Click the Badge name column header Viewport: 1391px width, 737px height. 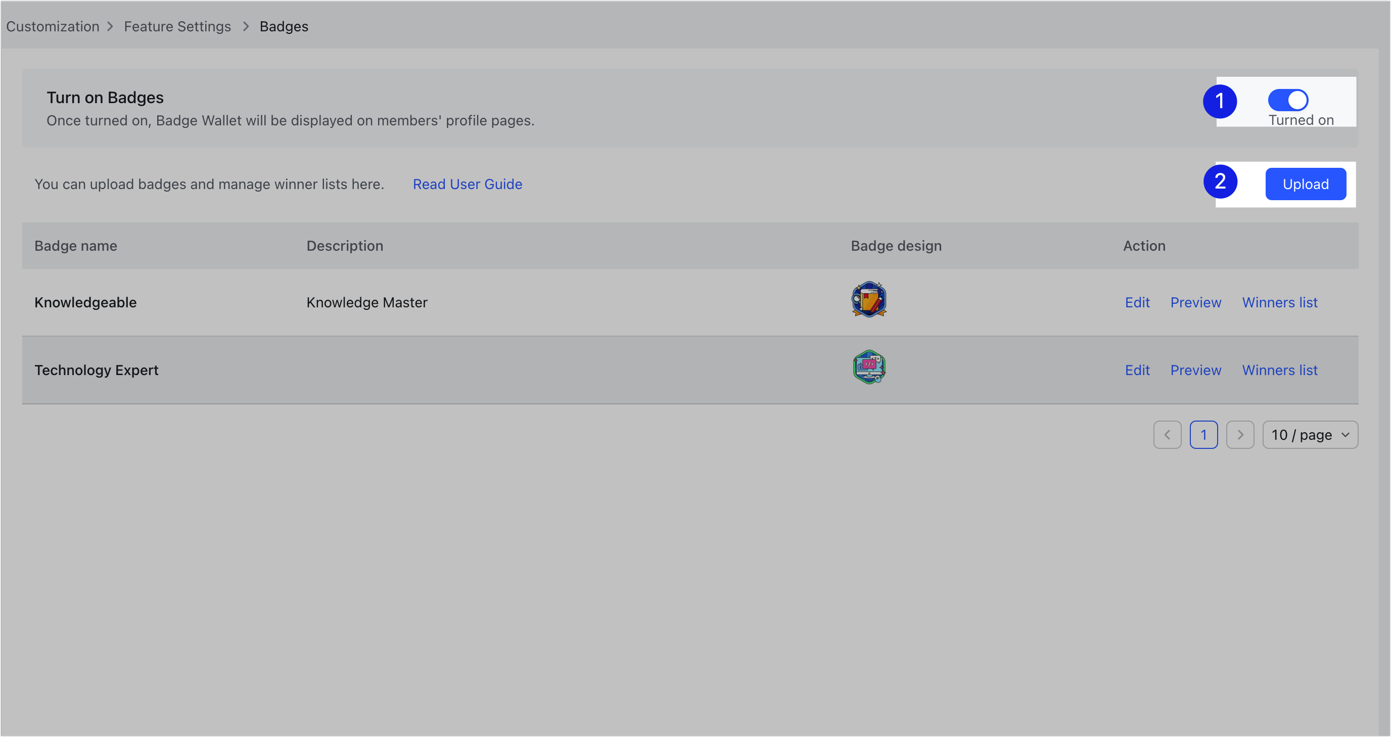pyautogui.click(x=76, y=246)
